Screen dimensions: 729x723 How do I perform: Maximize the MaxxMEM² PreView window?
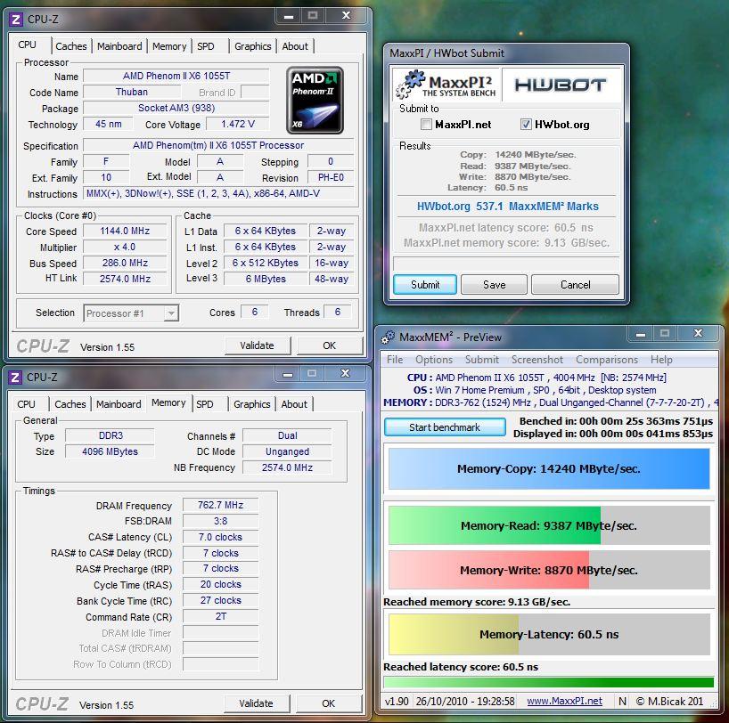665,334
